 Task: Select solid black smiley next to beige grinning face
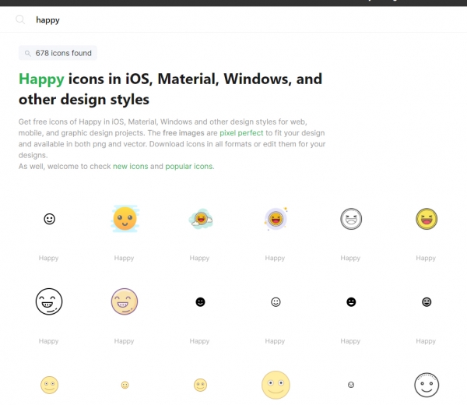tap(201, 302)
